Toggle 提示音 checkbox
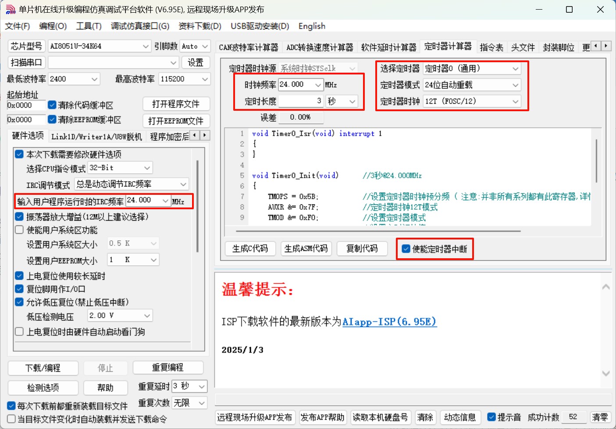 491,417
